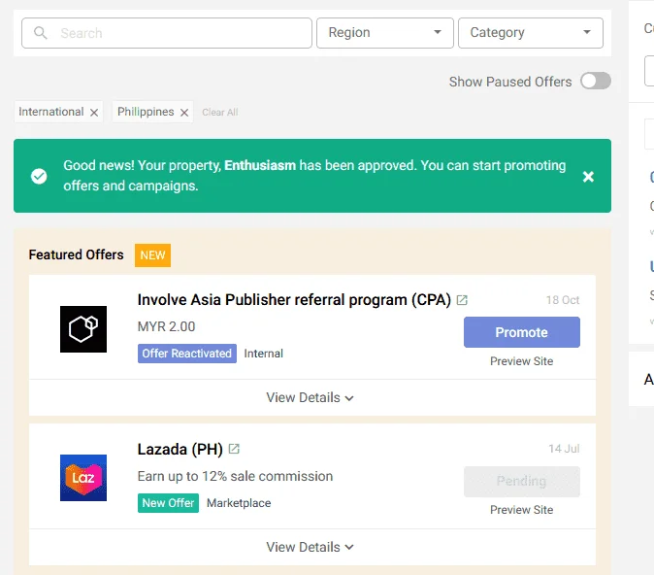This screenshot has width=654, height=575.
Task: Click the Internal category label
Action: click(263, 354)
